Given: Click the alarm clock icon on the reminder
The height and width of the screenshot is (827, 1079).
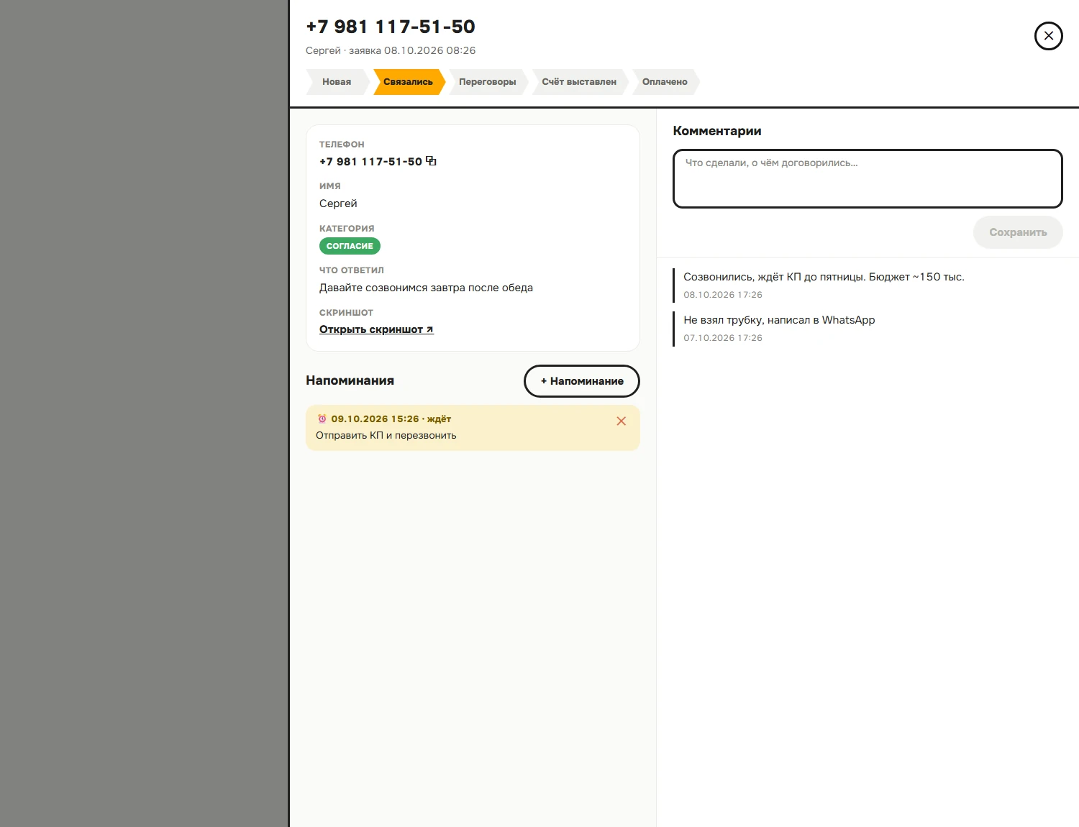Looking at the screenshot, I should 322,419.
